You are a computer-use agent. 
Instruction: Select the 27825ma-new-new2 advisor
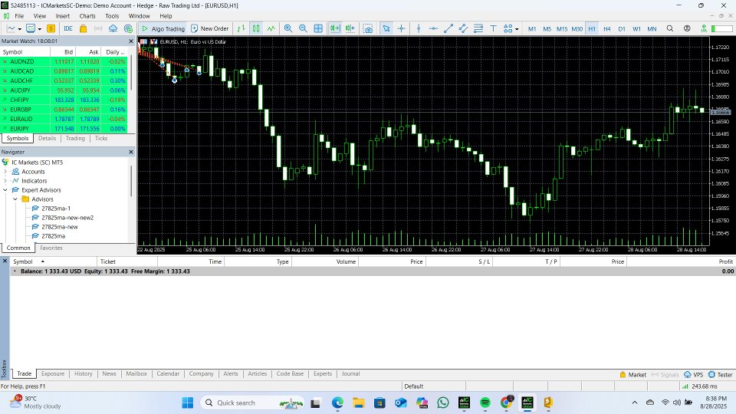tap(67, 218)
